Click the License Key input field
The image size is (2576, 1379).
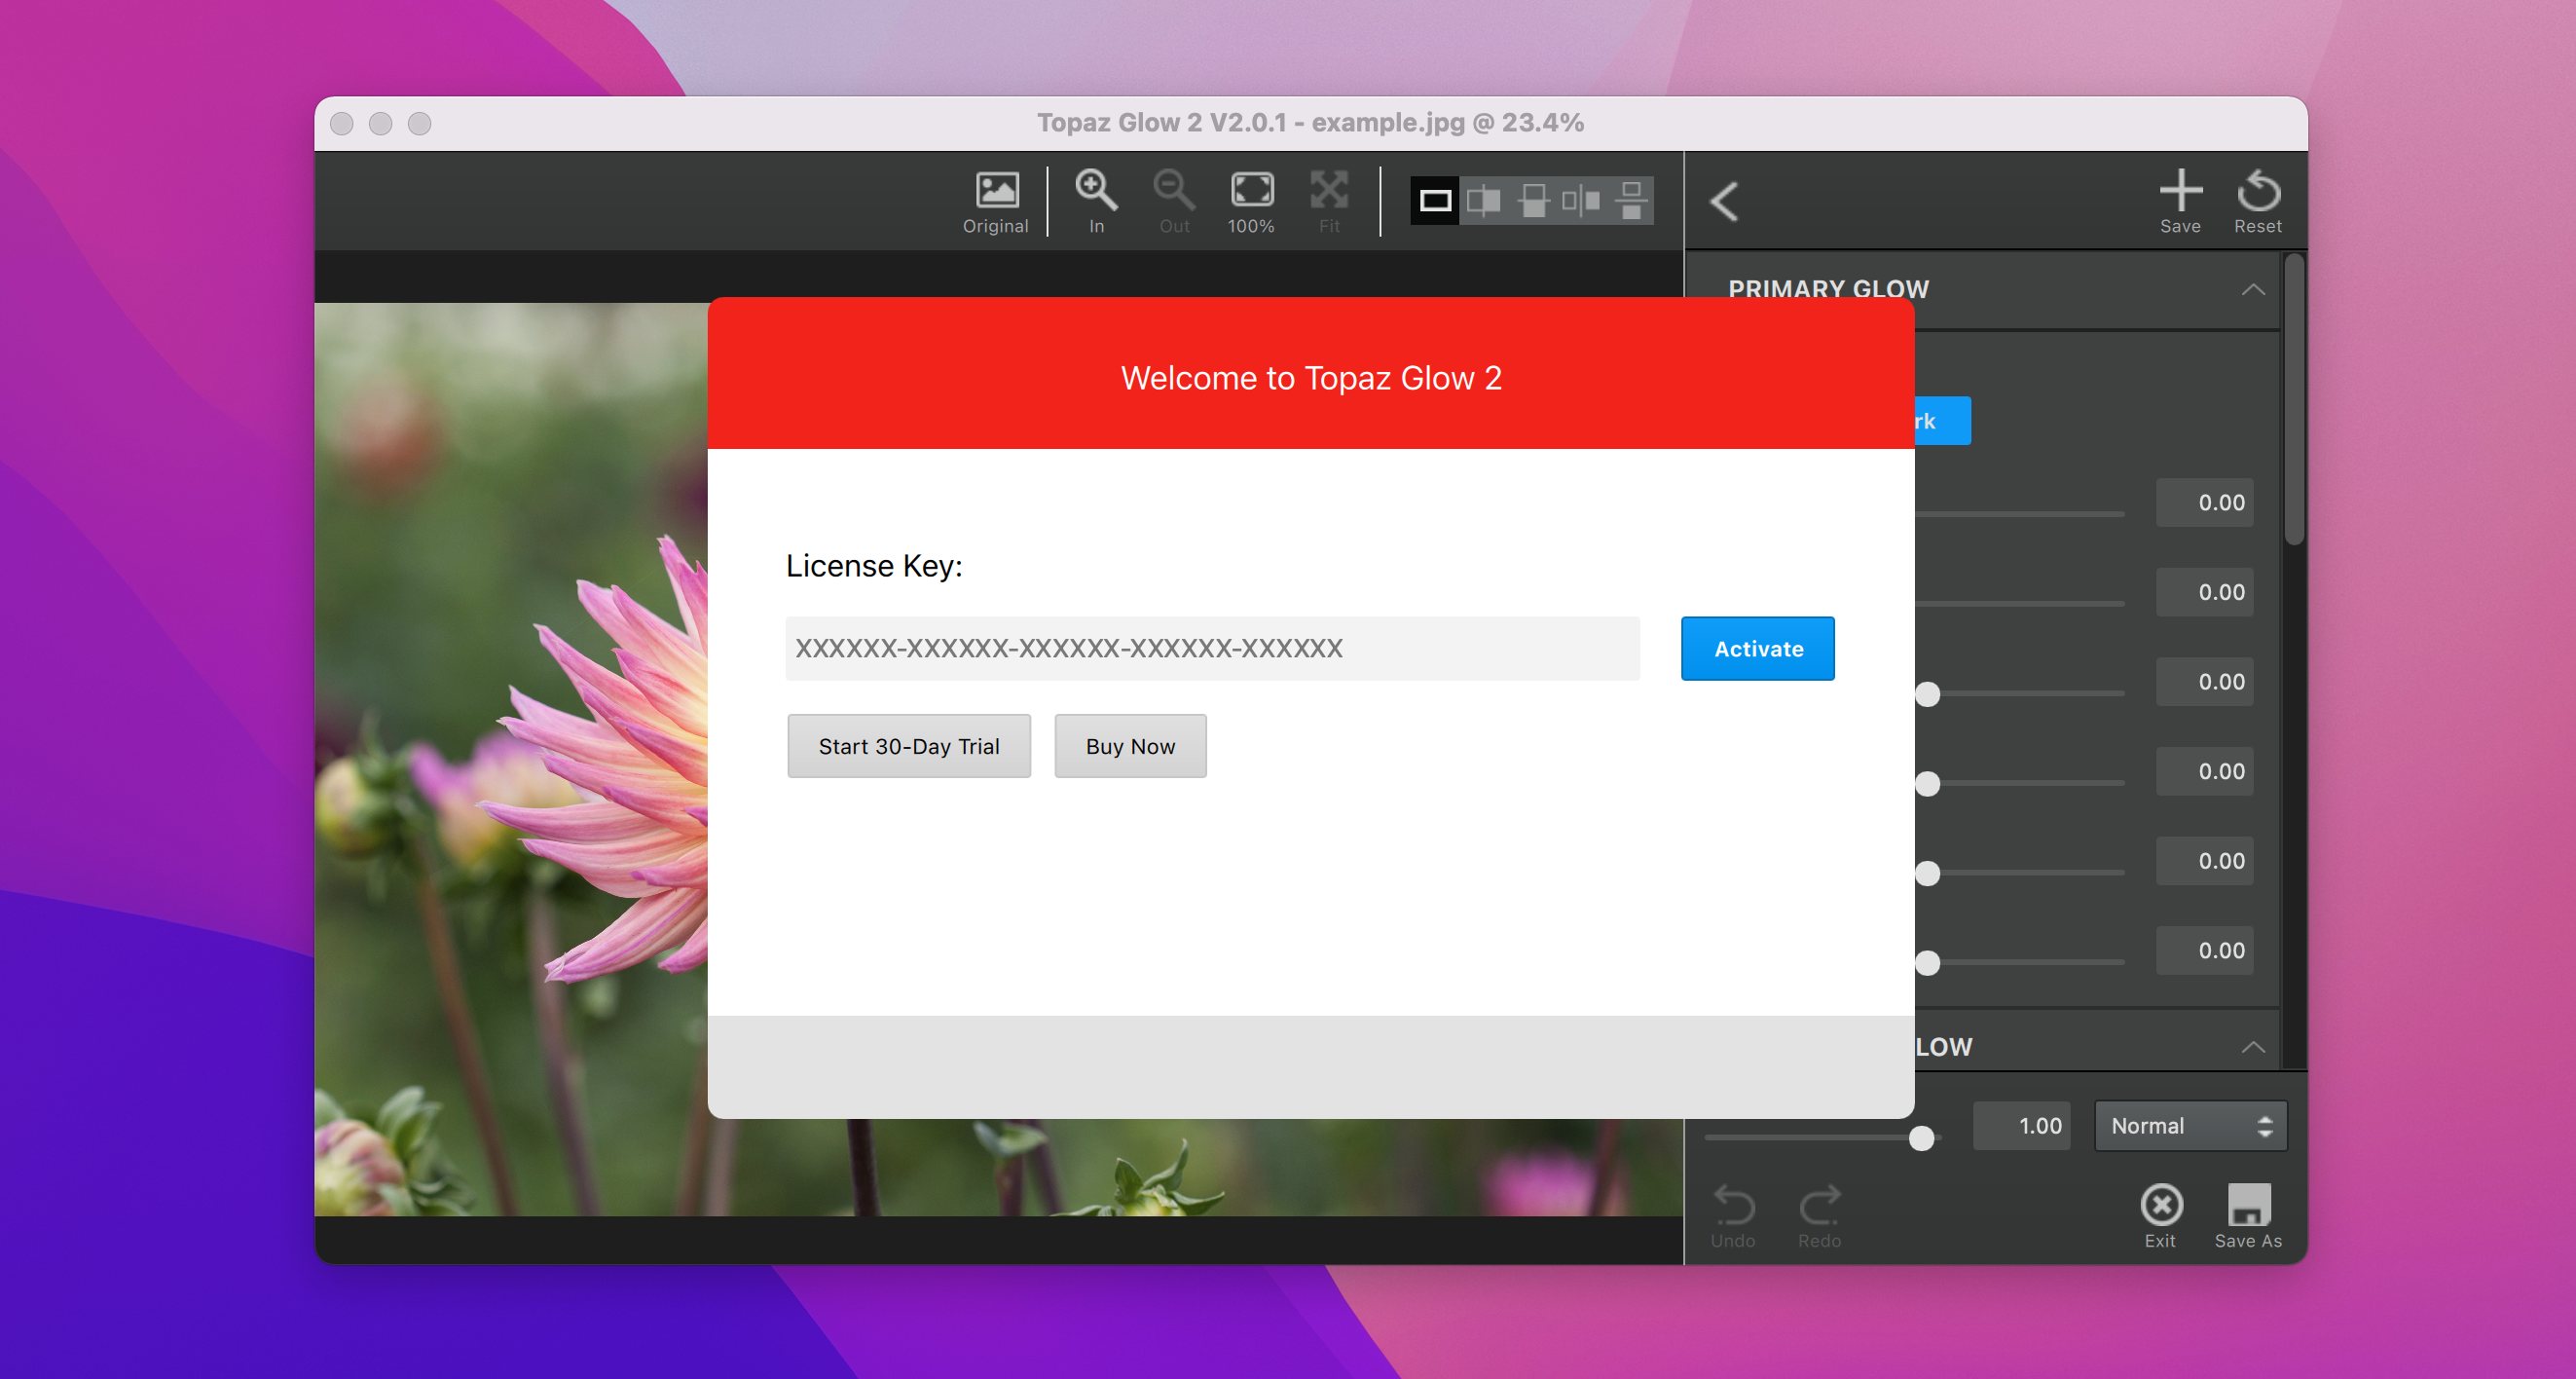1212,648
